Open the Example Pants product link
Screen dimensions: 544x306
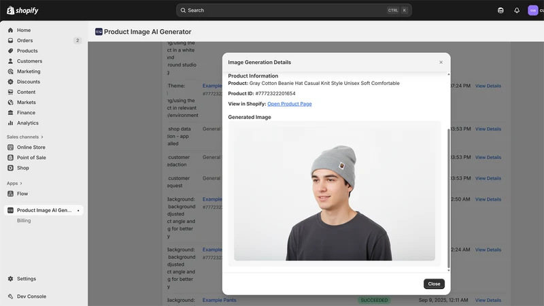click(x=219, y=300)
